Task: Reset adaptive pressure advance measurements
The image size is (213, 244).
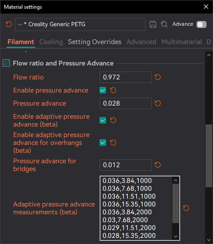Action: 186,208
